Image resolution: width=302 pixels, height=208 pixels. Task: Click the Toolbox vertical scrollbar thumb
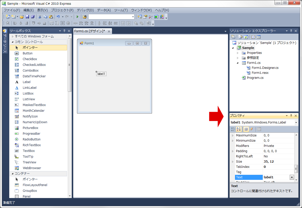[x=70, y=65]
